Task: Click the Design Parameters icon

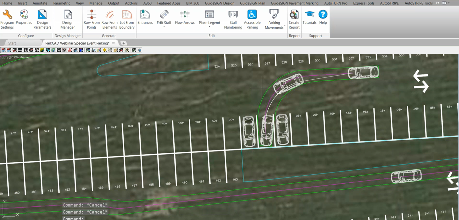Action: coord(42,15)
